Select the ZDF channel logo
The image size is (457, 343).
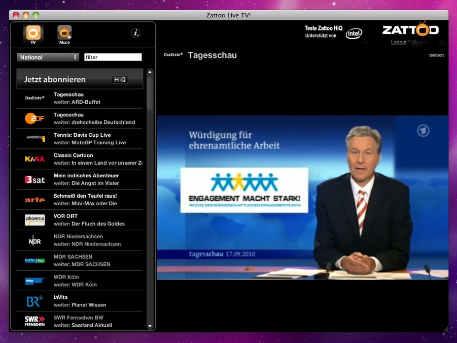(34, 118)
